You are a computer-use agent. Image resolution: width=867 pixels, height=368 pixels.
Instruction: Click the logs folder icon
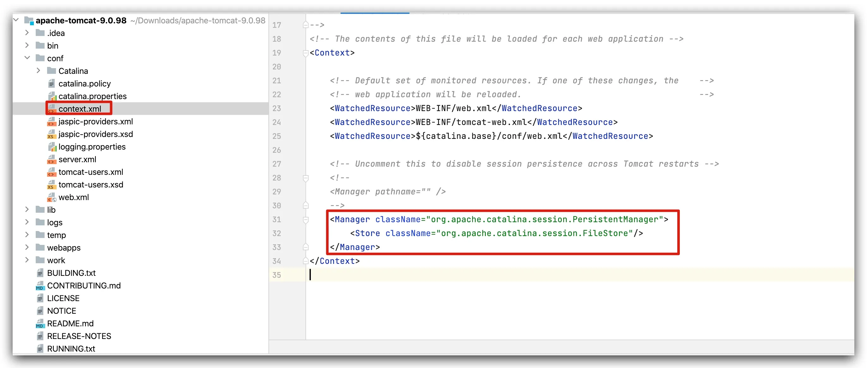click(40, 222)
